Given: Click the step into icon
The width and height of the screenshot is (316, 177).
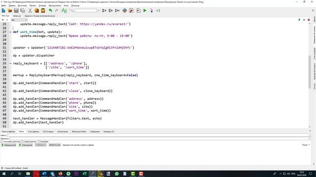Looking at the screenshot, I should (x=152, y=11).
